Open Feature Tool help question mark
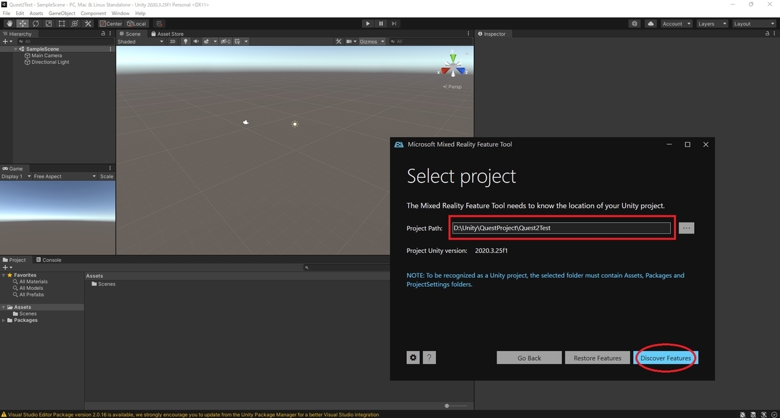Screen dimensions: 780x418 click(429, 358)
